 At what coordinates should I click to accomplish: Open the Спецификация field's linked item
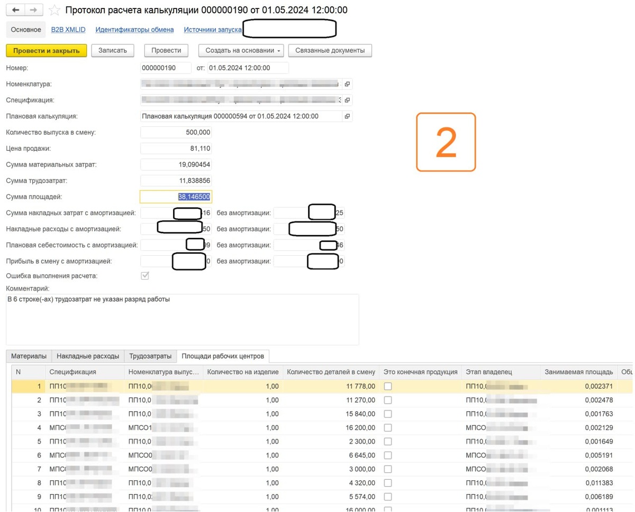[x=347, y=100]
